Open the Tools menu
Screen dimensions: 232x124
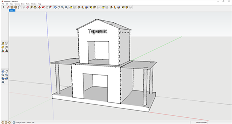click(28, 4)
